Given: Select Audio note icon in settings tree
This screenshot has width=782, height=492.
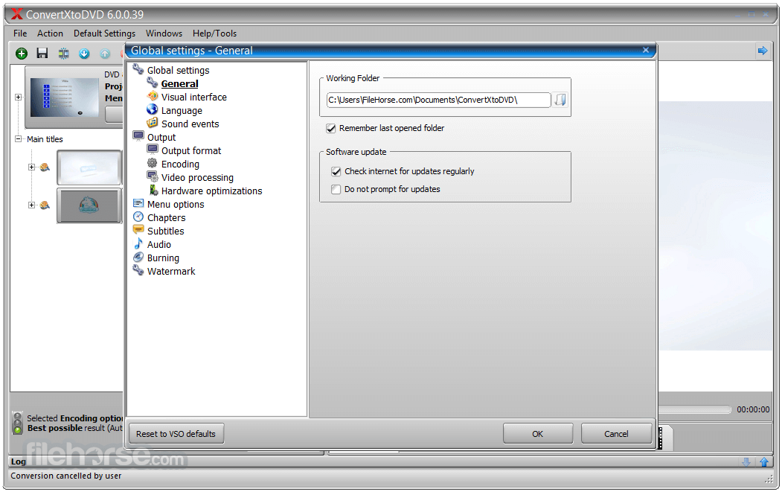Looking at the screenshot, I should click(x=138, y=244).
